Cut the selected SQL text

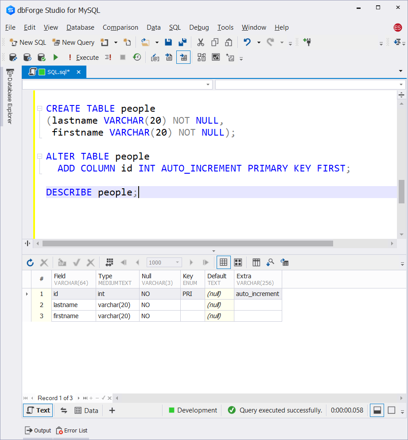[200, 42]
